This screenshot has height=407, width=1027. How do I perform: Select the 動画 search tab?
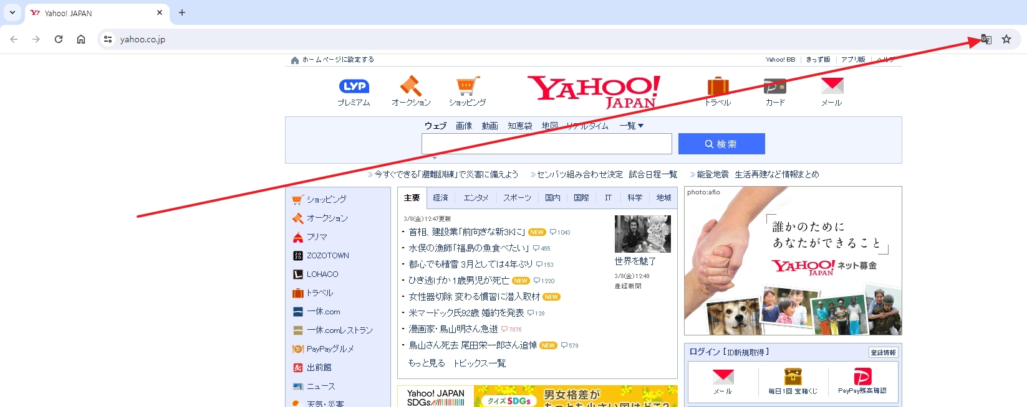pos(489,126)
